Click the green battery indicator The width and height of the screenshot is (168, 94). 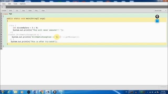(142, 92)
